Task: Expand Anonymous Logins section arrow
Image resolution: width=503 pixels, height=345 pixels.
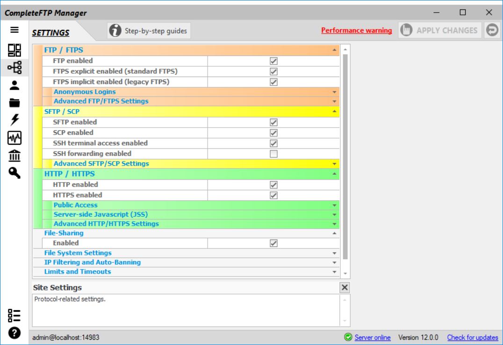Action: (x=334, y=92)
